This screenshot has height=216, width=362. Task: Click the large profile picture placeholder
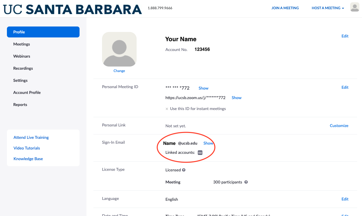[119, 49]
